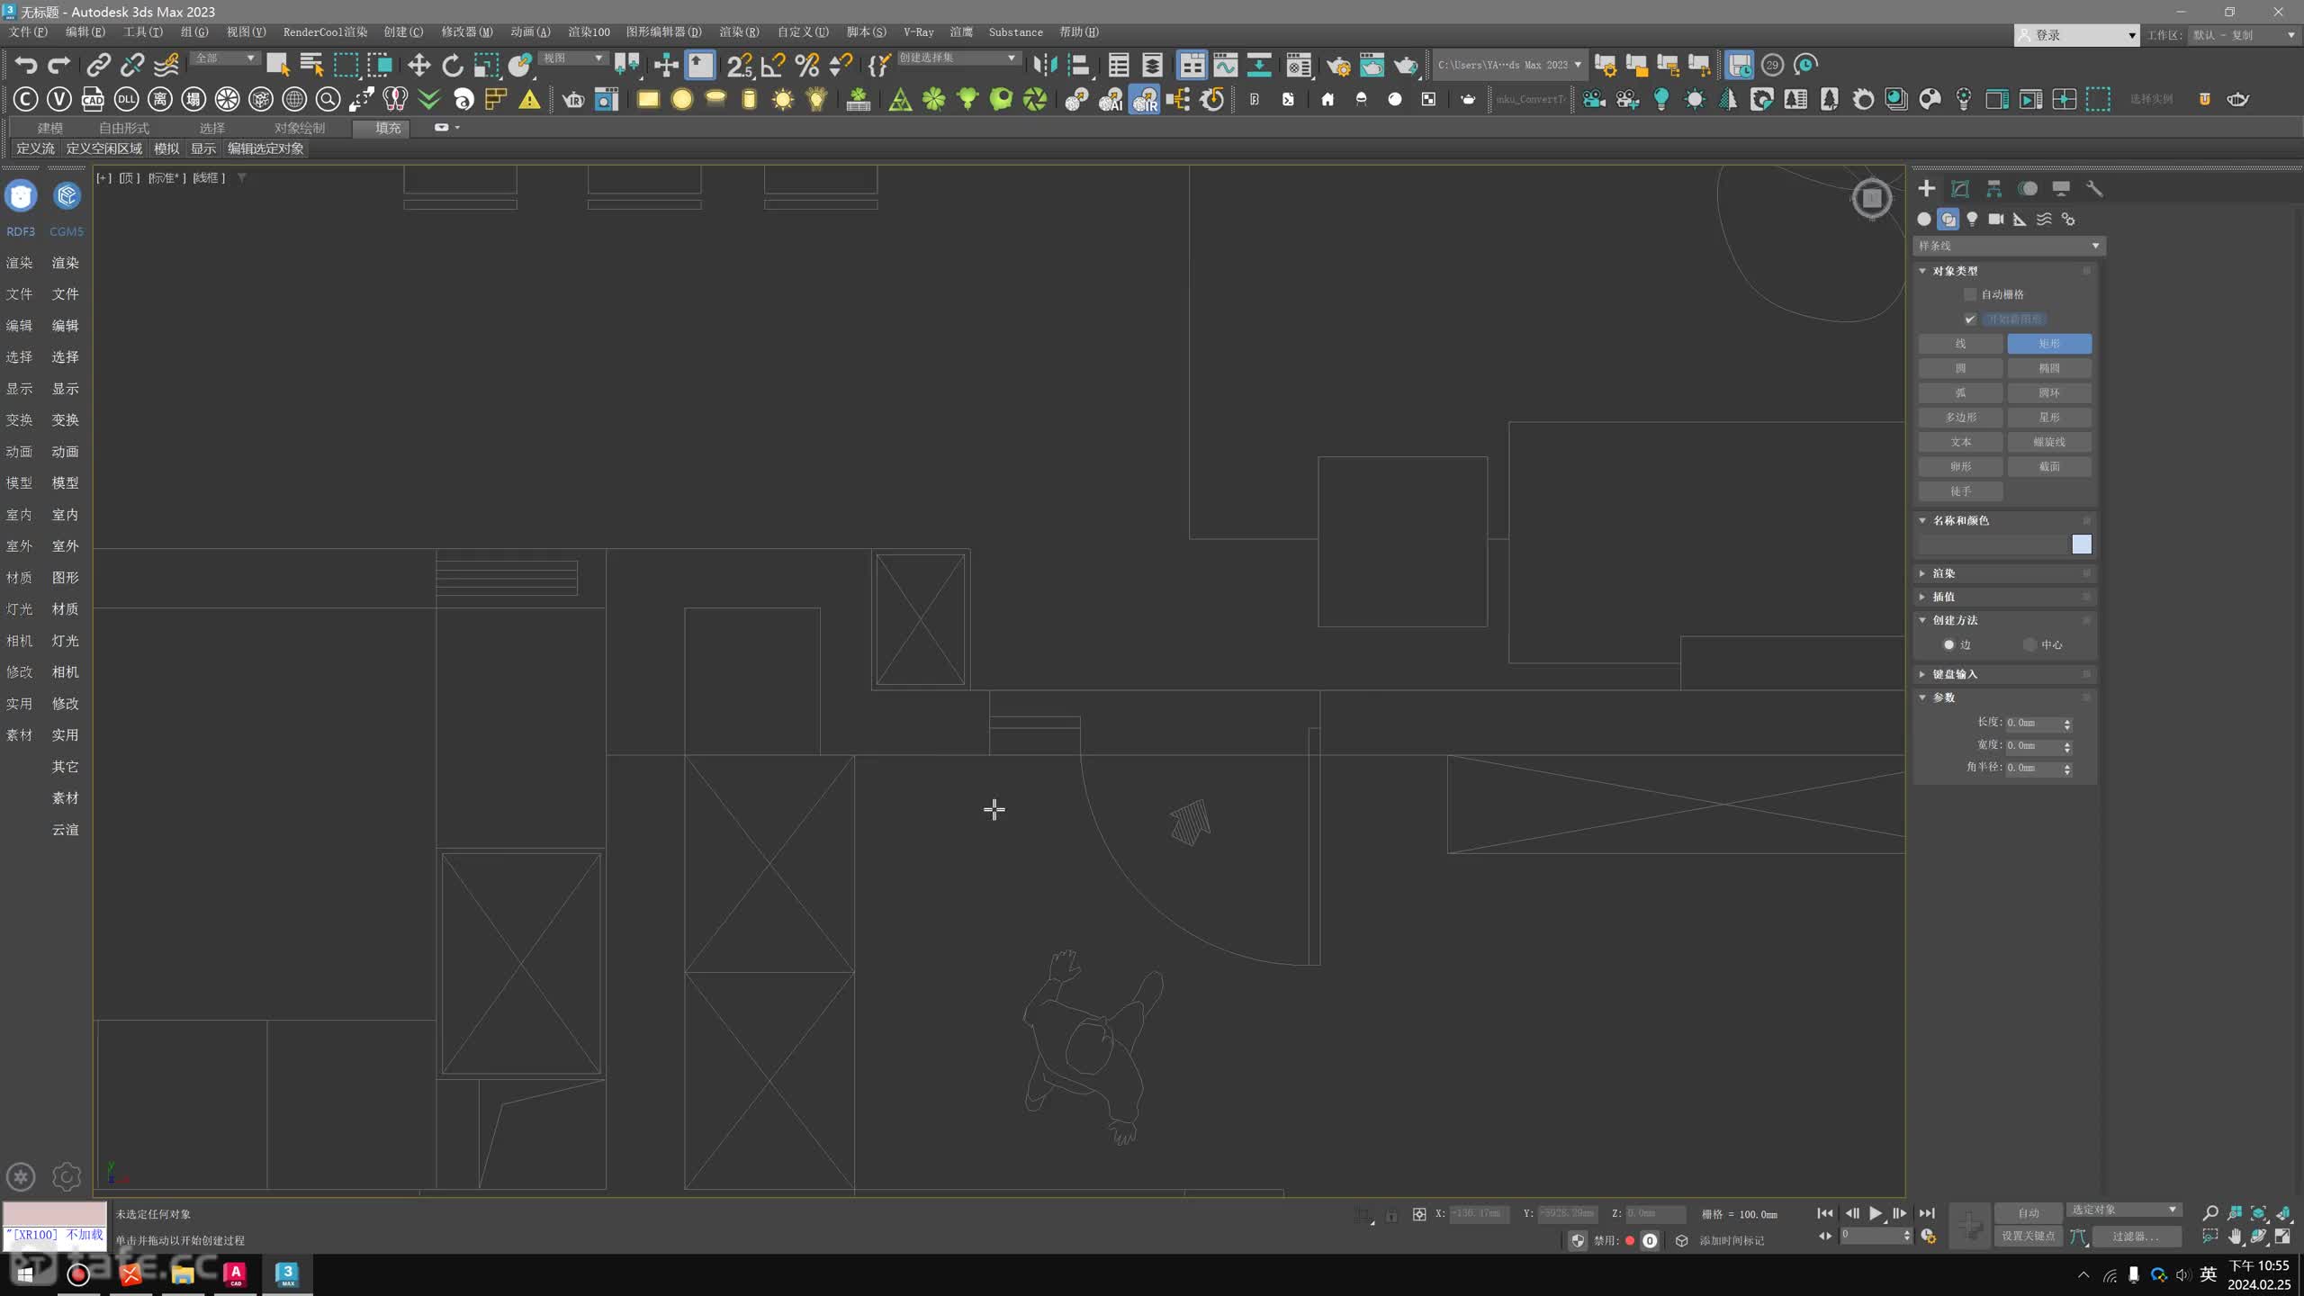Open the Modify panel tab icon
Screen dimensions: 2304x1296
[x=1960, y=188]
